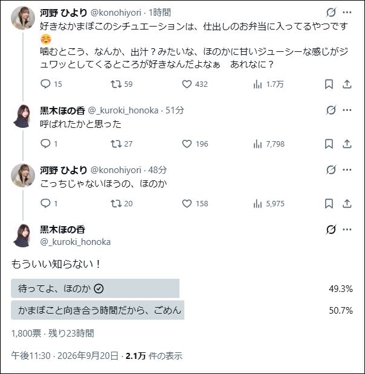365x374 pixels.
Task: Open @_kuroki_honoka handle on poll tweet
Action: coord(76,242)
